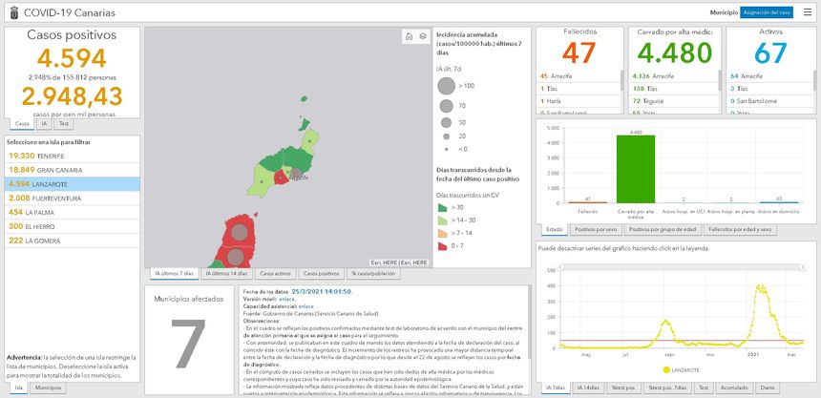
Task: Open the 'Casos activos' map tab
Action: click(x=276, y=274)
